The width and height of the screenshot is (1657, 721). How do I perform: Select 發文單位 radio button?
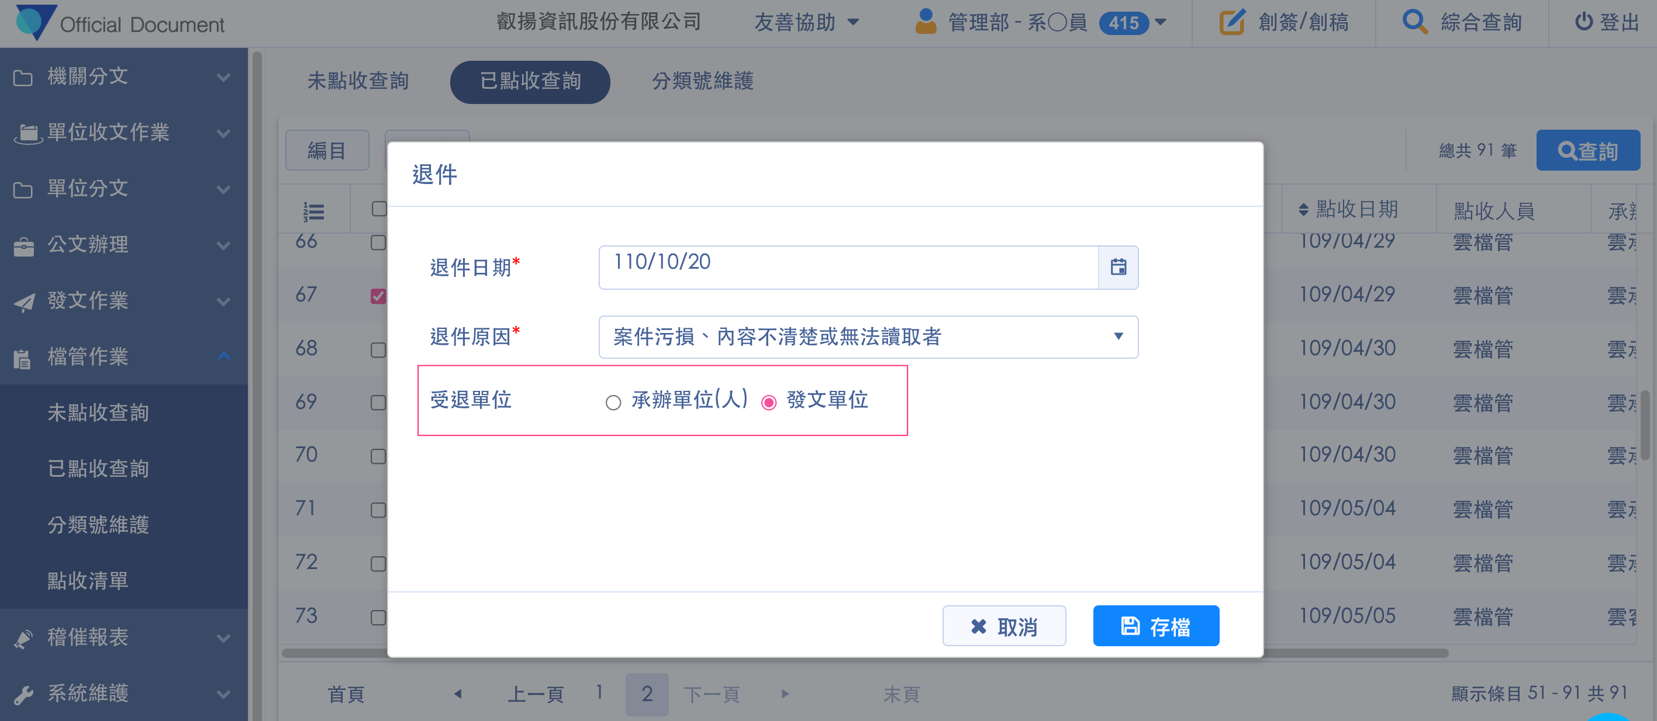[769, 402]
